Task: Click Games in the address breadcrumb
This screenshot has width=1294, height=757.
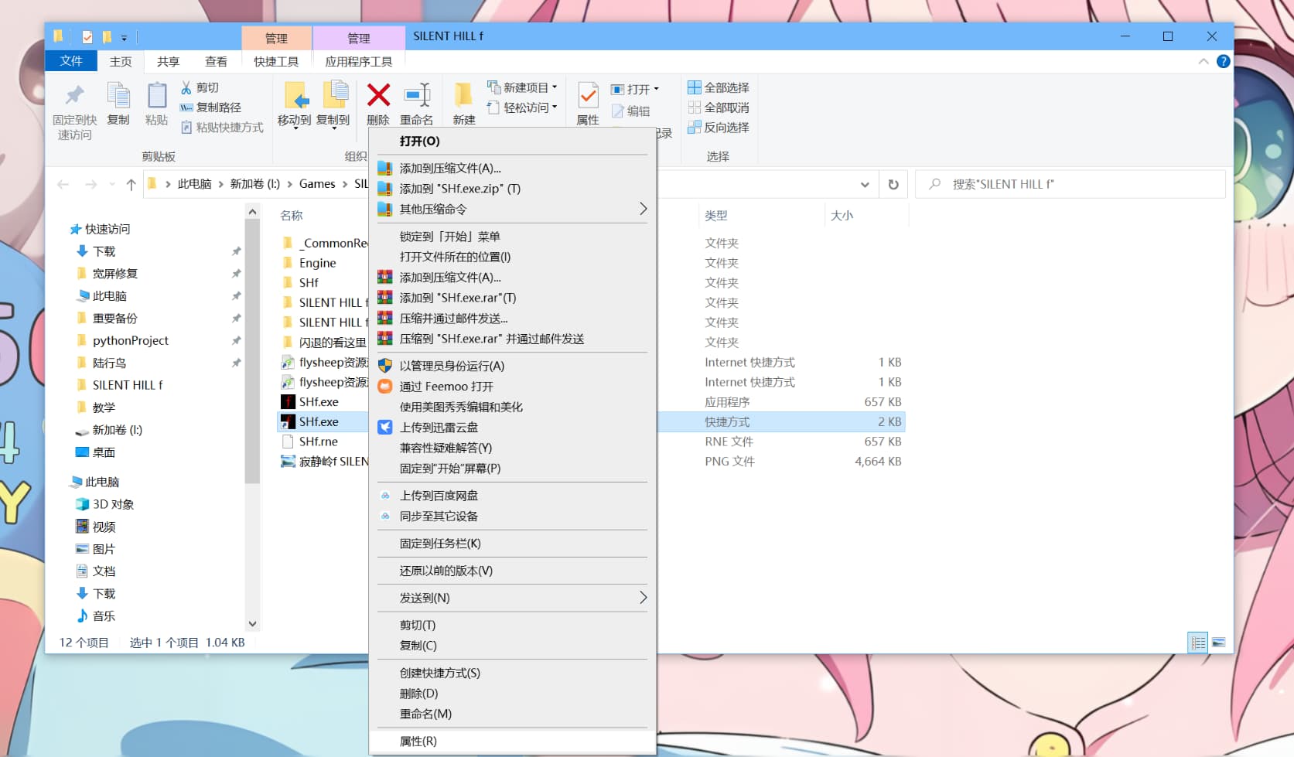Action: click(x=317, y=184)
